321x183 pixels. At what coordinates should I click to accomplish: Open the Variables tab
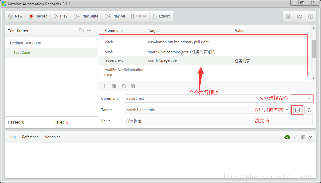click(53, 137)
